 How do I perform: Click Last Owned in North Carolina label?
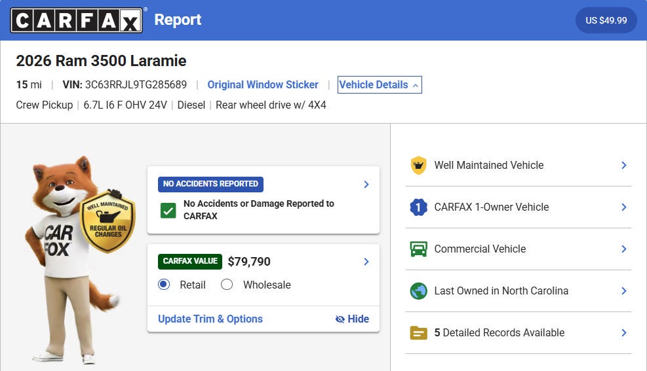point(501,291)
